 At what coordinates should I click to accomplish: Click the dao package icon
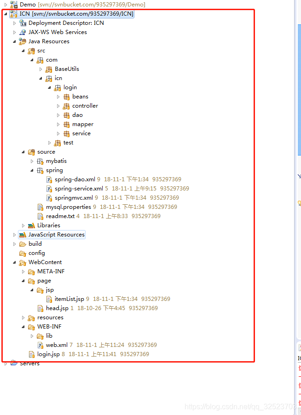coord(66,115)
